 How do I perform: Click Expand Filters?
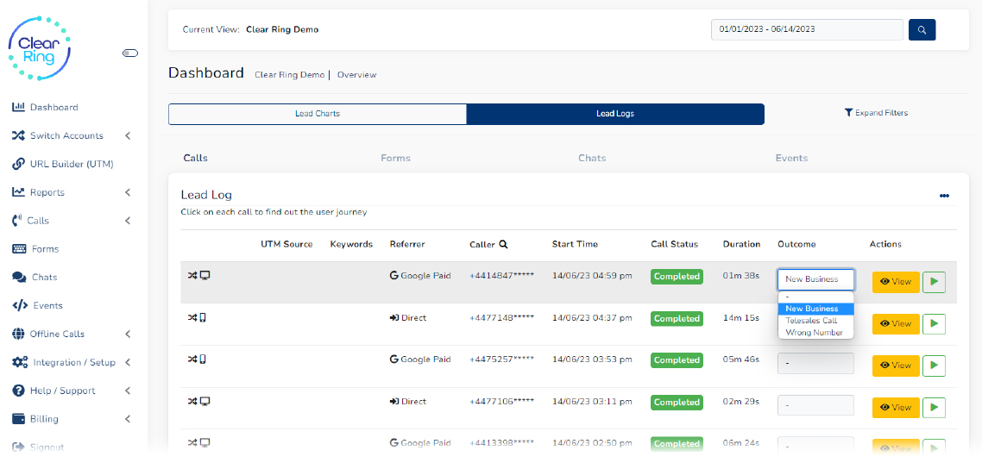(876, 113)
